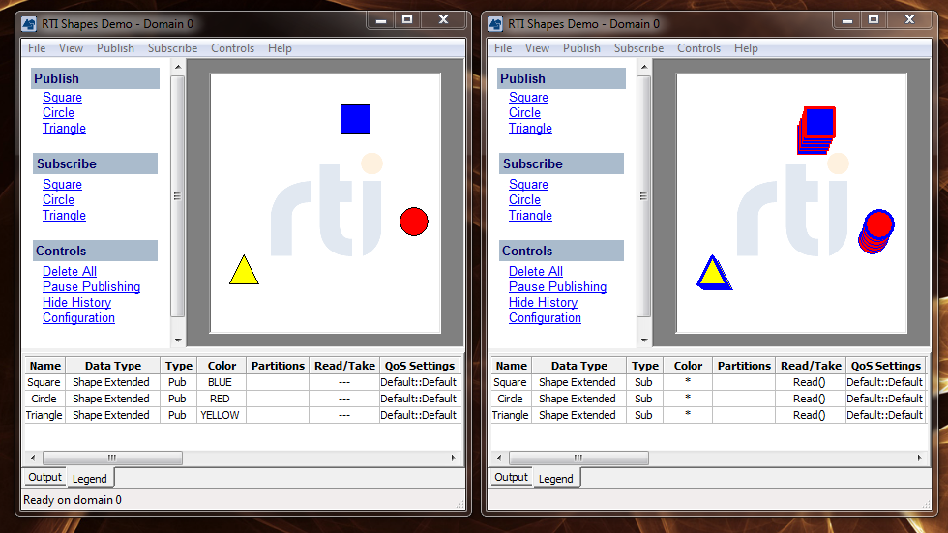Select the blue square in left window canvas

pyautogui.click(x=356, y=120)
